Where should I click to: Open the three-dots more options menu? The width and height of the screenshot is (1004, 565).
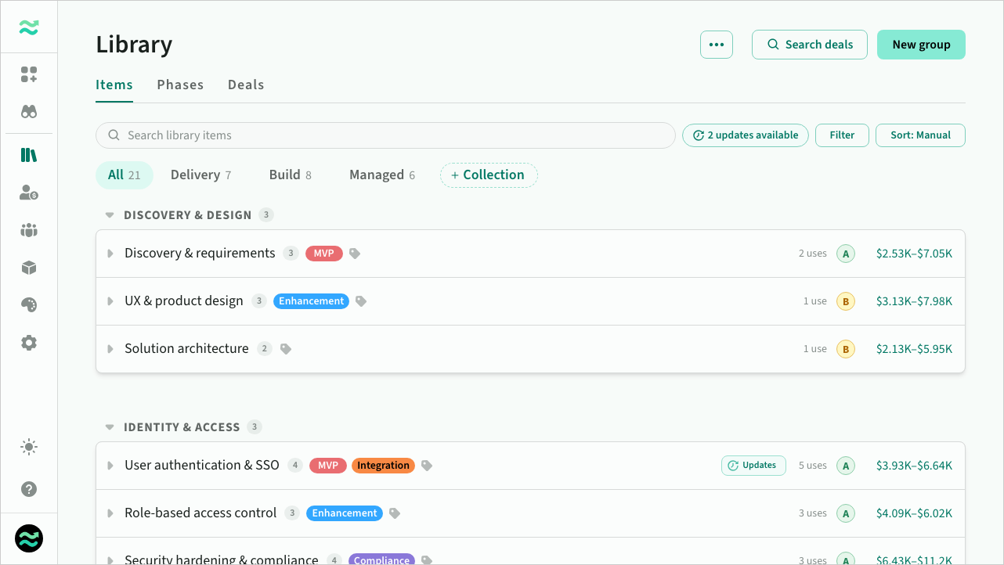[x=717, y=45]
